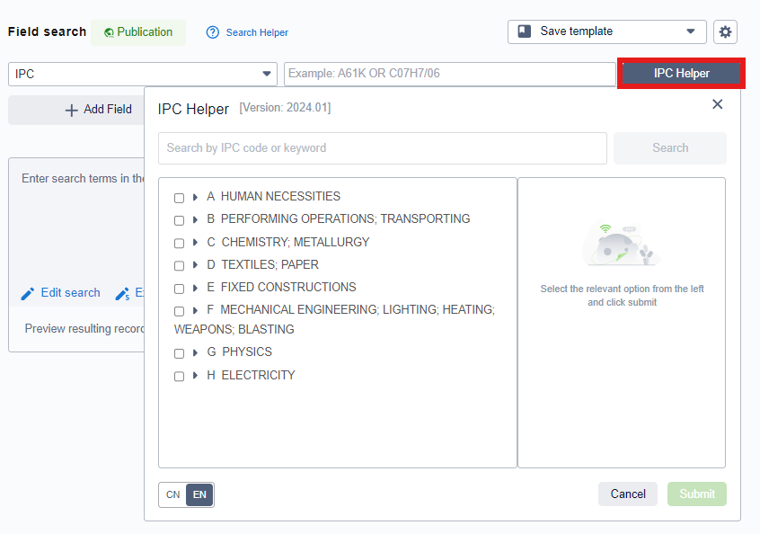Click the IPC Helper button
The height and width of the screenshot is (534, 760).
tap(681, 74)
